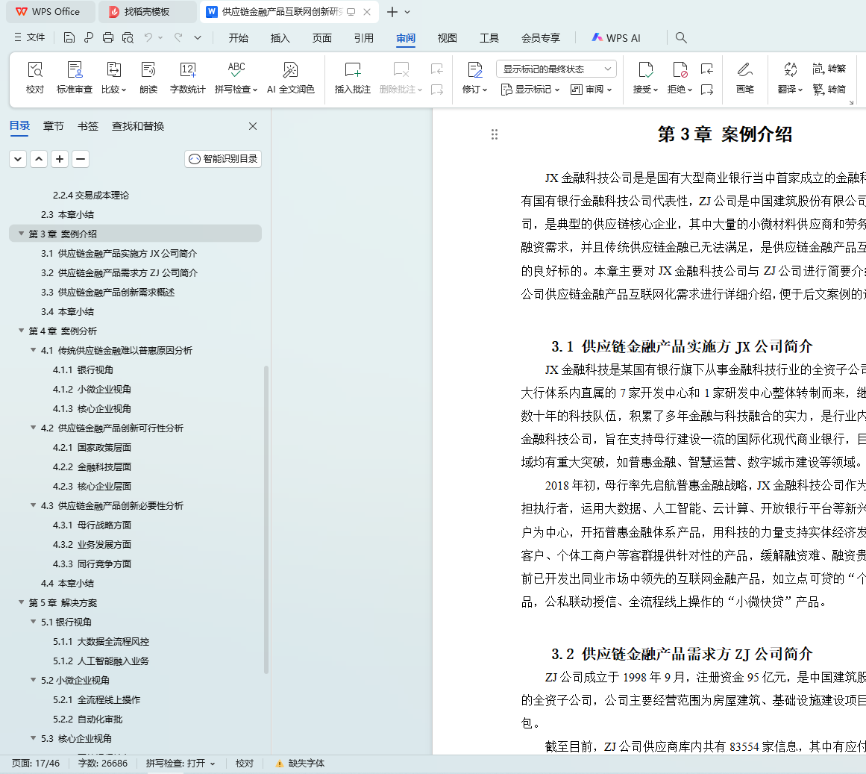Open 字数统计 word count
The width and height of the screenshot is (866, 774).
point(187,78)
